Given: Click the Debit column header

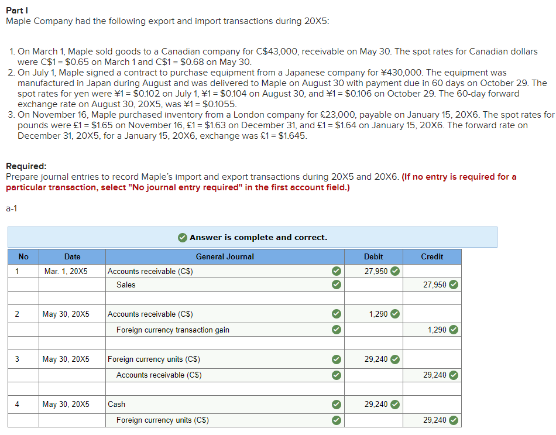Looking at the screenshot, I should coord(373,256).
